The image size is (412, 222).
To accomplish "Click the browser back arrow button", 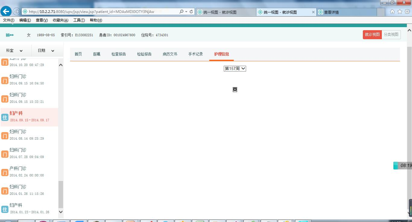I will (x=6, y=12).
